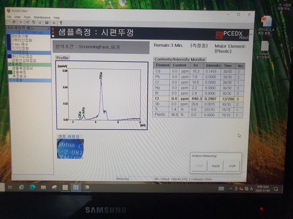
Task: Click the pickaxe tool toolbar icon
Action: tap(28, 22)
